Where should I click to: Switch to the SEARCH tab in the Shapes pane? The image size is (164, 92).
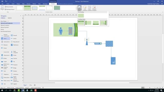coord(10,18)
